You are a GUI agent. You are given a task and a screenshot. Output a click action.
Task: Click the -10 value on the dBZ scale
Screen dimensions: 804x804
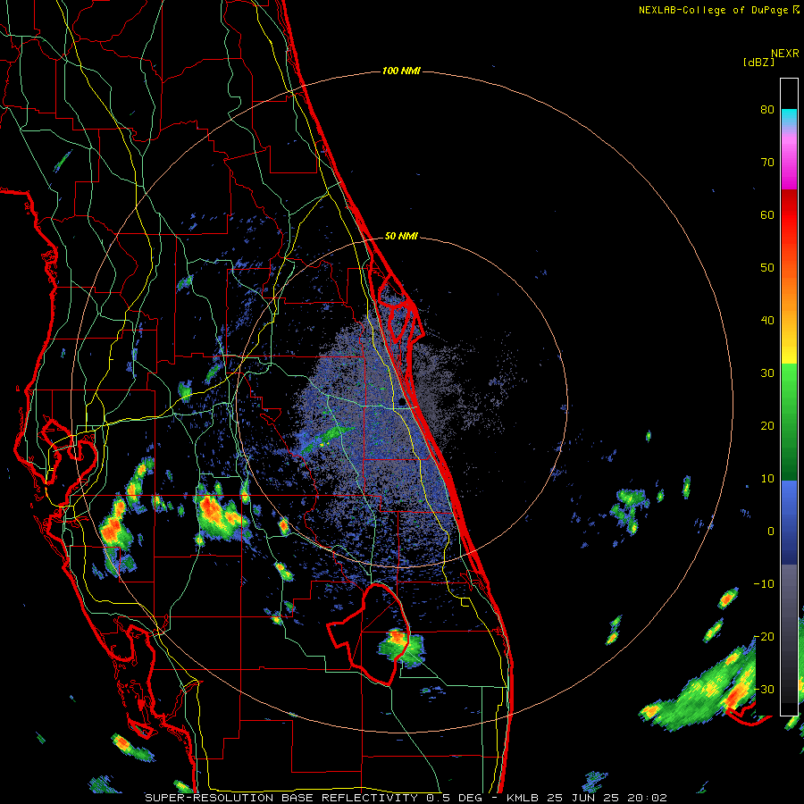764,584
